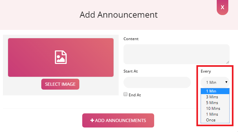The width and height of the screenshot is (238, 132).
Task: Click the image placeholder icon
Action: (60, 57)
